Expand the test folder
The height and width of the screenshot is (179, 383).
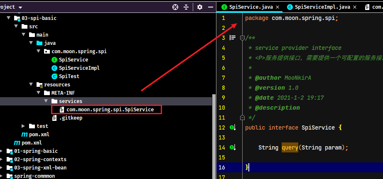pyautogui.click(x=23, y=126)
